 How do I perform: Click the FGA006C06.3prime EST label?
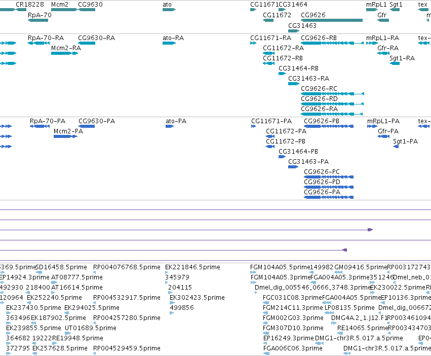[293, 348]
